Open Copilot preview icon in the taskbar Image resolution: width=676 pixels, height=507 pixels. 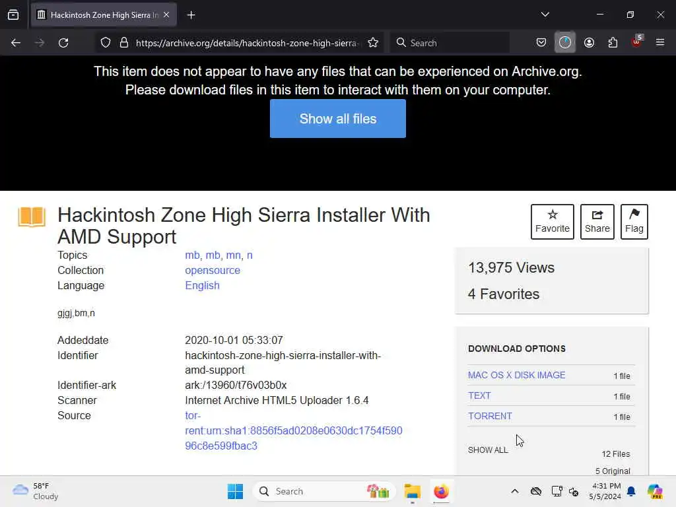(x=654, y=491)
